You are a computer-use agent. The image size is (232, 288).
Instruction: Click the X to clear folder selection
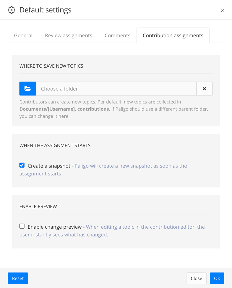[x=204, y=89]
